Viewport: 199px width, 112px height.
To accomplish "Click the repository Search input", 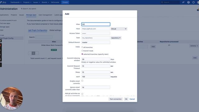I will (44, 37).
